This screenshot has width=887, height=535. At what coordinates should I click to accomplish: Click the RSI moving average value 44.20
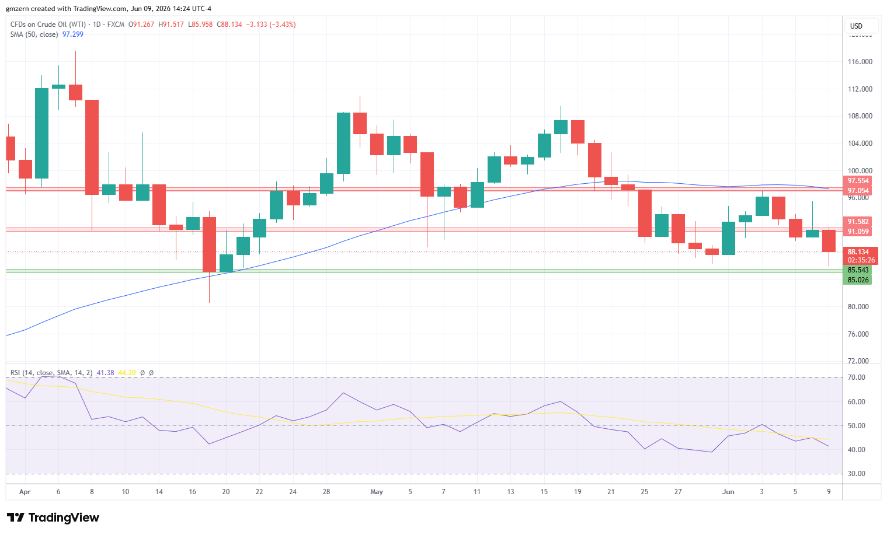tap(127, 373)
